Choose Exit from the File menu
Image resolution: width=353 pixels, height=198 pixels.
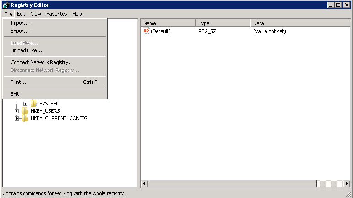pos(54,94)
